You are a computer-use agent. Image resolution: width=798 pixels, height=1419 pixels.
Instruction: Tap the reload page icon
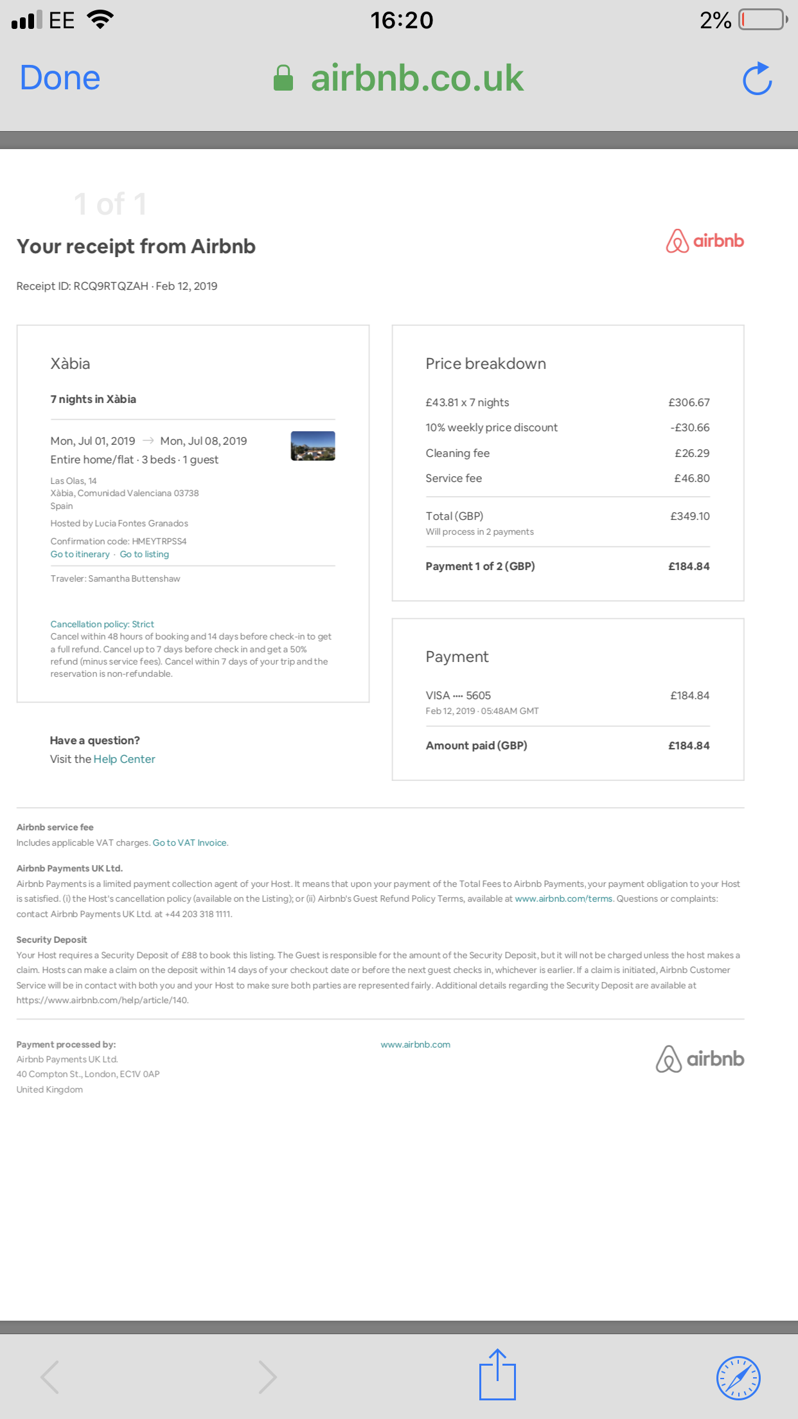coord(757,79)
